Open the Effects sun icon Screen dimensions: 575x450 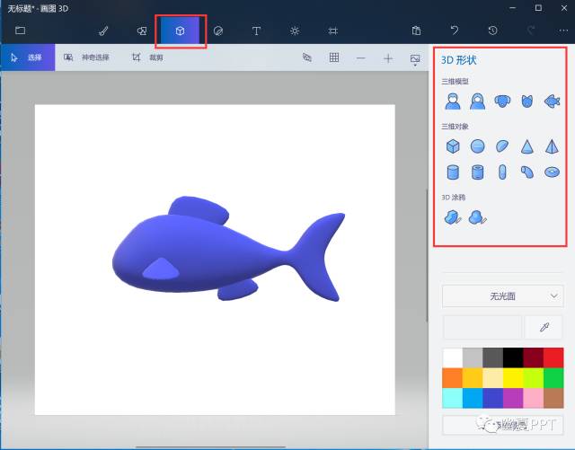click(x=295, y=31)
